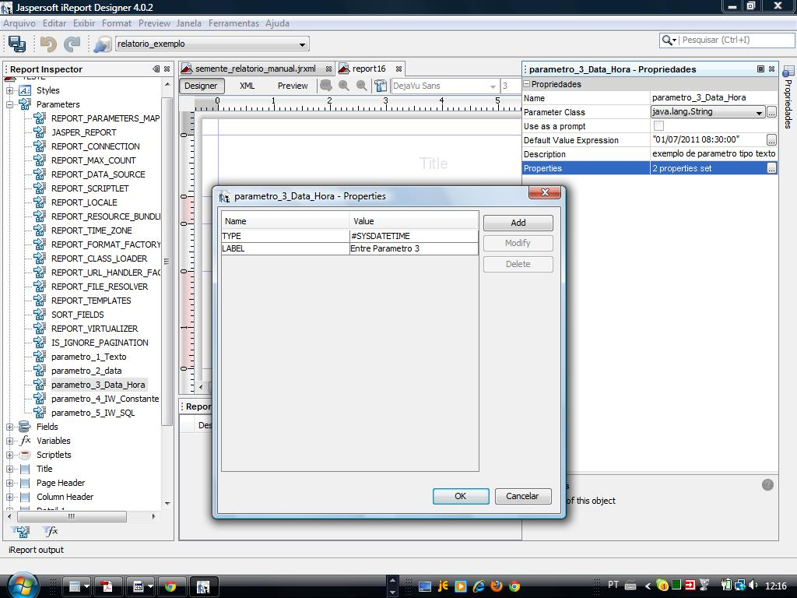Click the Save All toolbar icon

17,44
